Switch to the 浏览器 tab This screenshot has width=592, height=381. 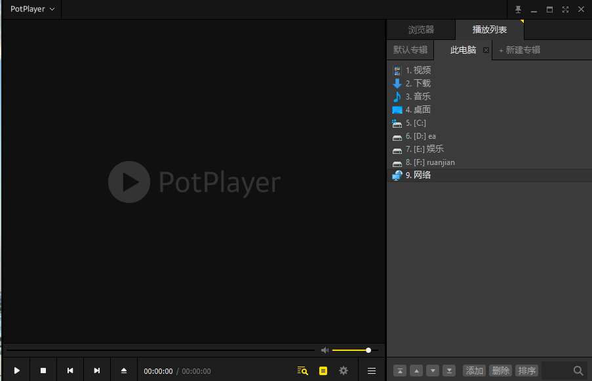421,29
